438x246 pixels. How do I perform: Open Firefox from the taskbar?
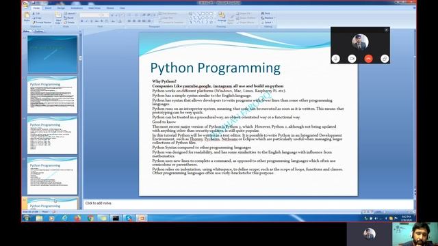77,218
